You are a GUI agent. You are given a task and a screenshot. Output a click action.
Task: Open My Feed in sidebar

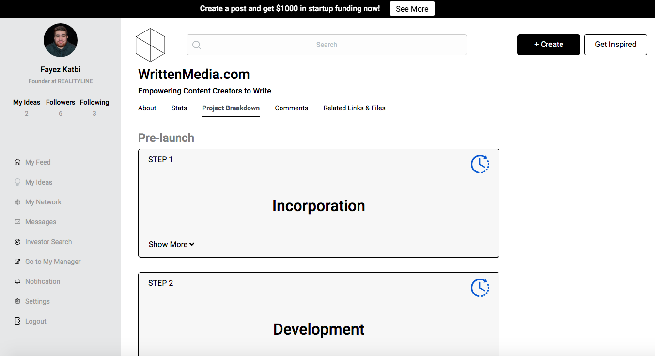tap(38, 162)
